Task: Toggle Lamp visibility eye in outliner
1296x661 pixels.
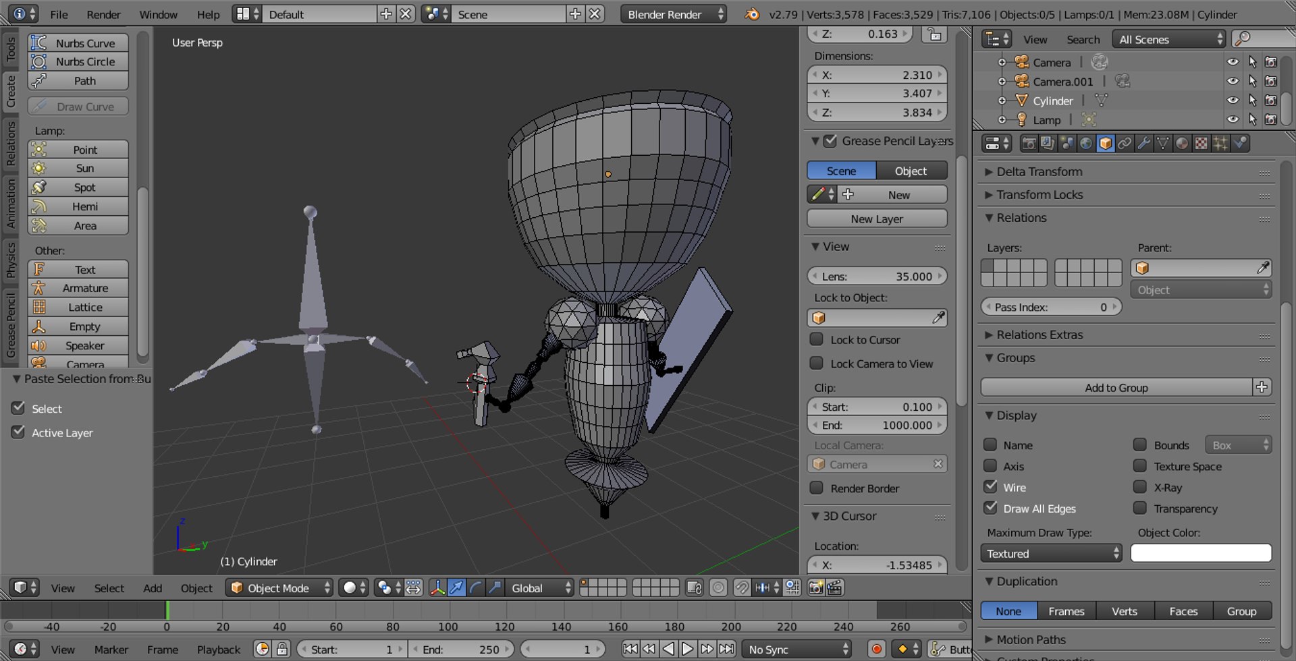Action: pyautogui.click(x=1233, y=119)
